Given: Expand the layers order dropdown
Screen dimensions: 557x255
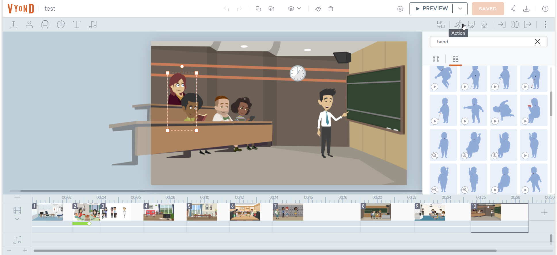Looking at the screenshot, I should click(295, 9).
